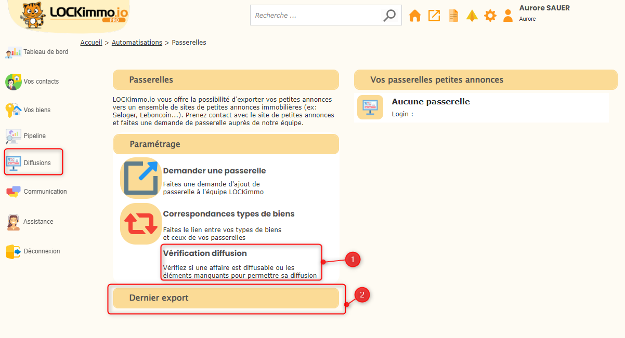Click the Correspondances types de biens icon

(x=140, y=224)
